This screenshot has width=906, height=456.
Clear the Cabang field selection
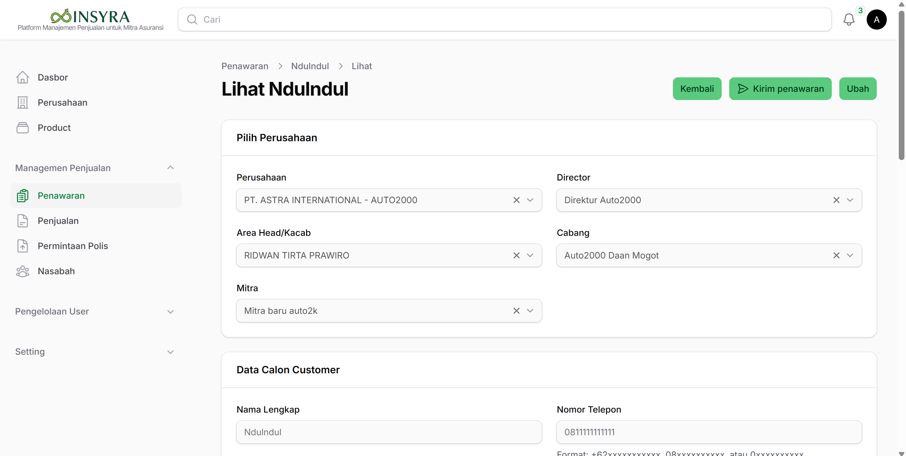point(836,255)
